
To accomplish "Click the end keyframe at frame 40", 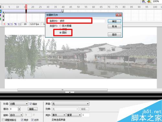I will (x=63, y=11).
